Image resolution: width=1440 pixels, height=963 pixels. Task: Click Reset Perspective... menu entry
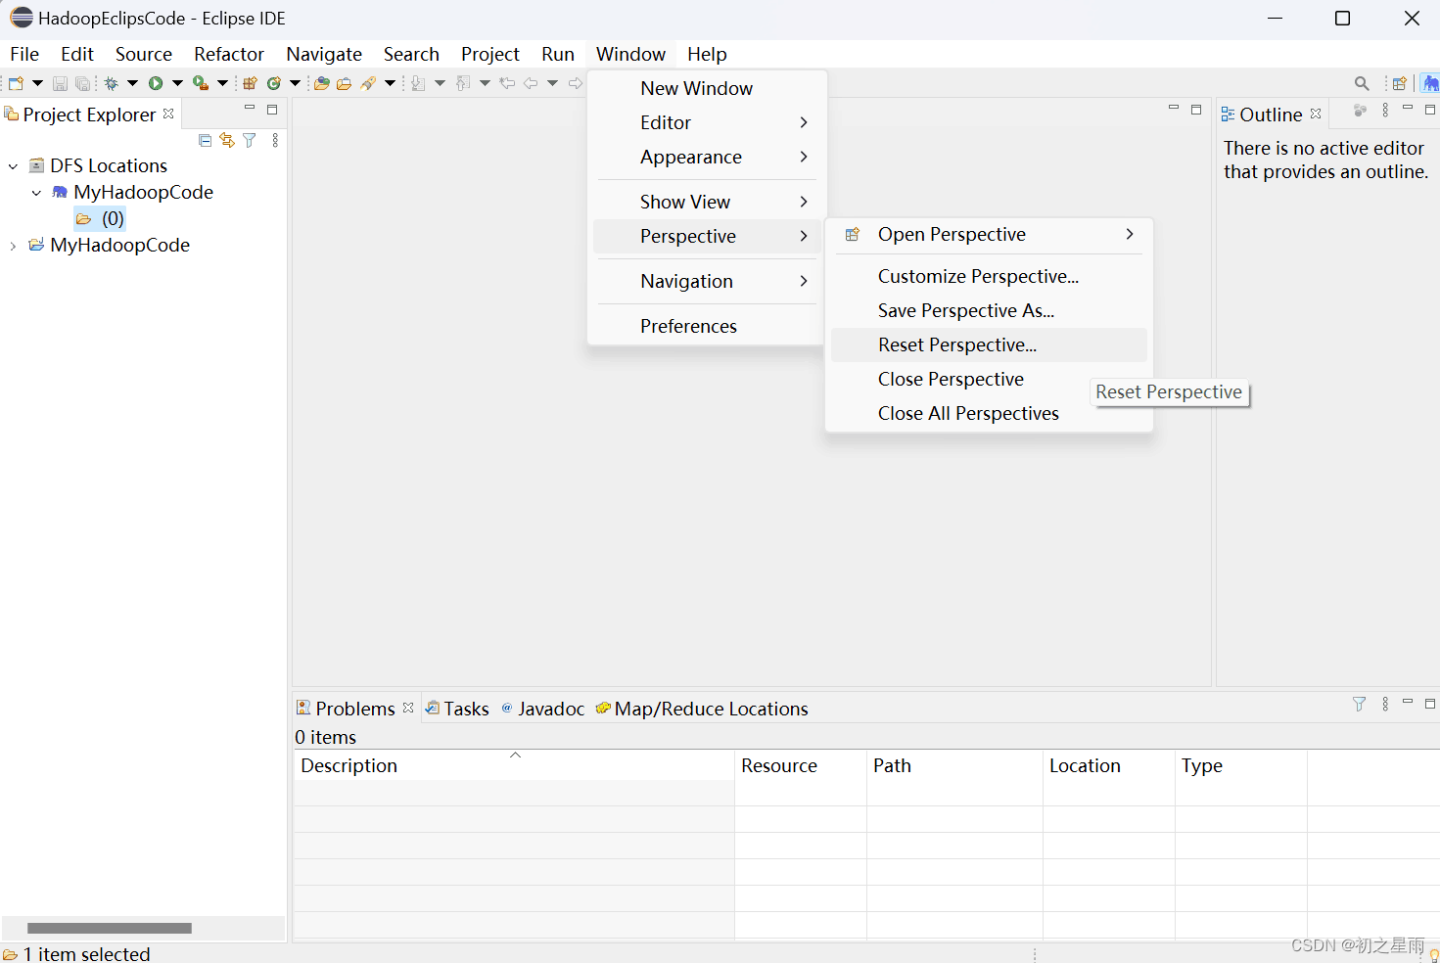tap(989, 344)
